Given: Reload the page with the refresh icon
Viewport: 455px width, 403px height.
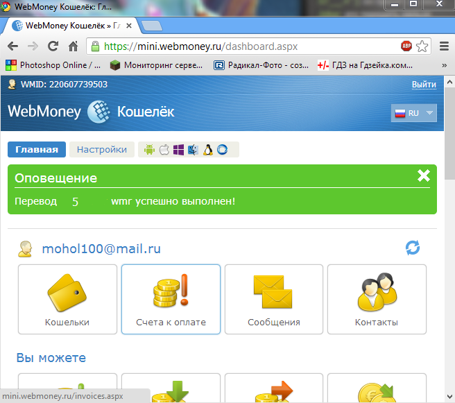Looking at the screenshot, I should click(x=53, y=46).
